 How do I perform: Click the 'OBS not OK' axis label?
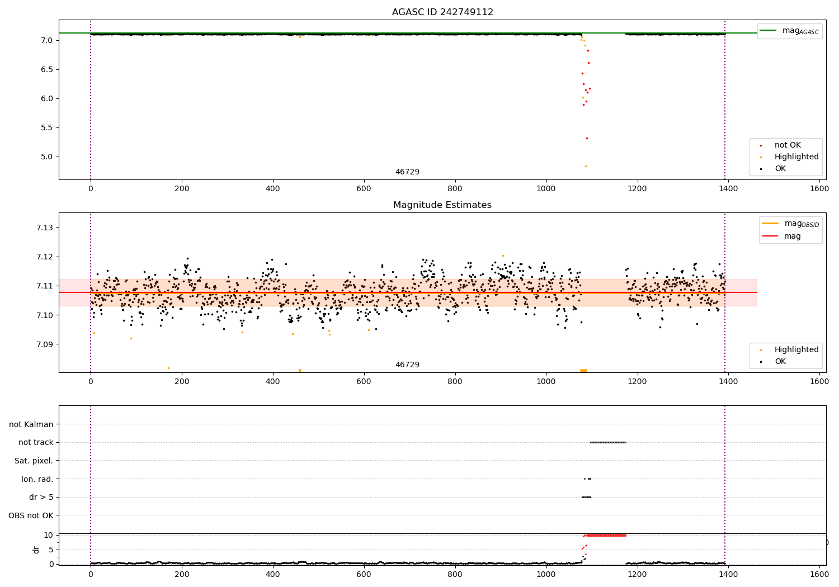click(31, 515)
